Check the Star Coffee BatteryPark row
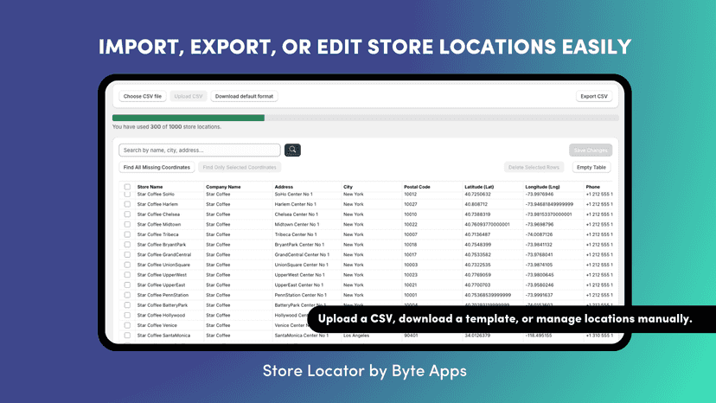 pos(127,304)
